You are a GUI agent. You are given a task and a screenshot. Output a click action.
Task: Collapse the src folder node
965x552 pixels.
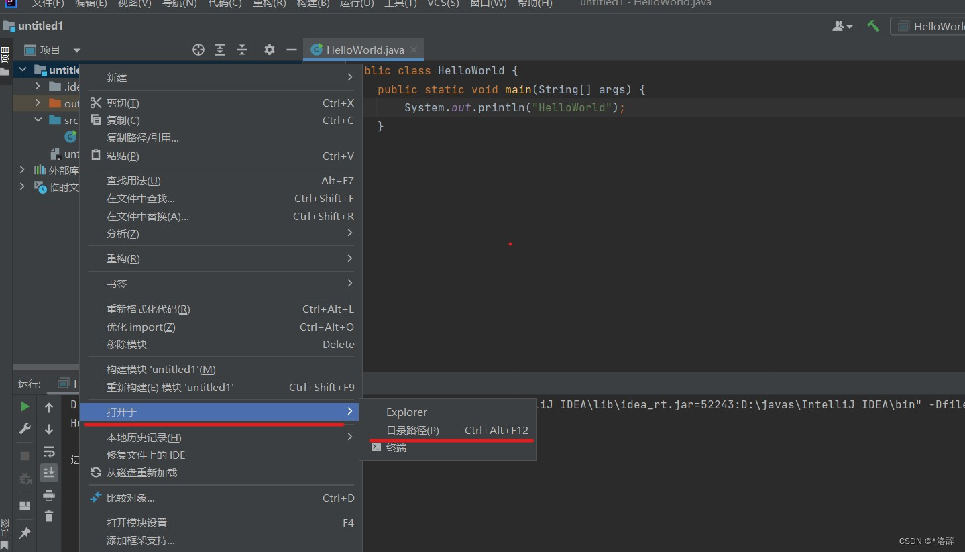pyautogui.click(x=38, y=120)
